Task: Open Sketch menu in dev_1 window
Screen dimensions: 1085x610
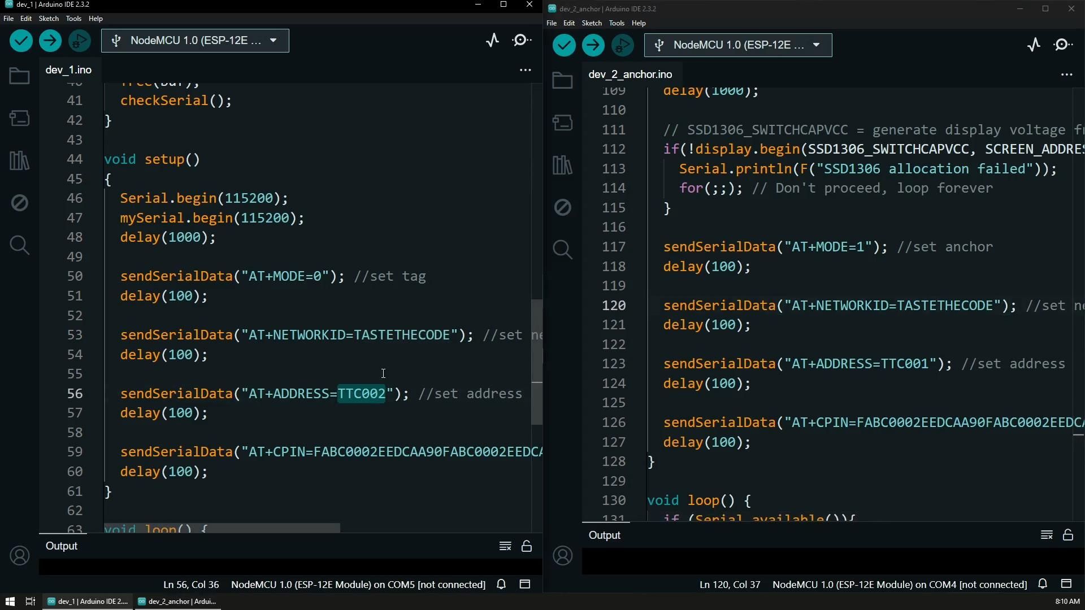Action: click(49, 19)
